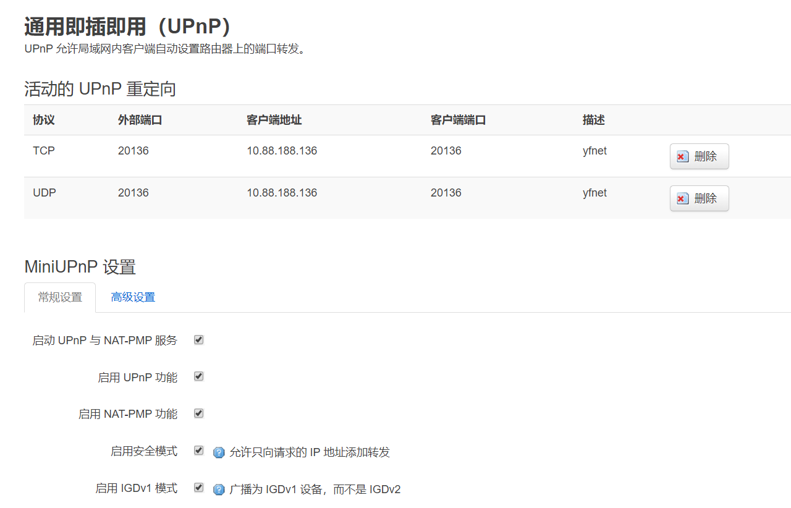Click the red X icon on the UDP rule's delete button
Viewport: 791px width, 508px height.
(x=682, y=198)
